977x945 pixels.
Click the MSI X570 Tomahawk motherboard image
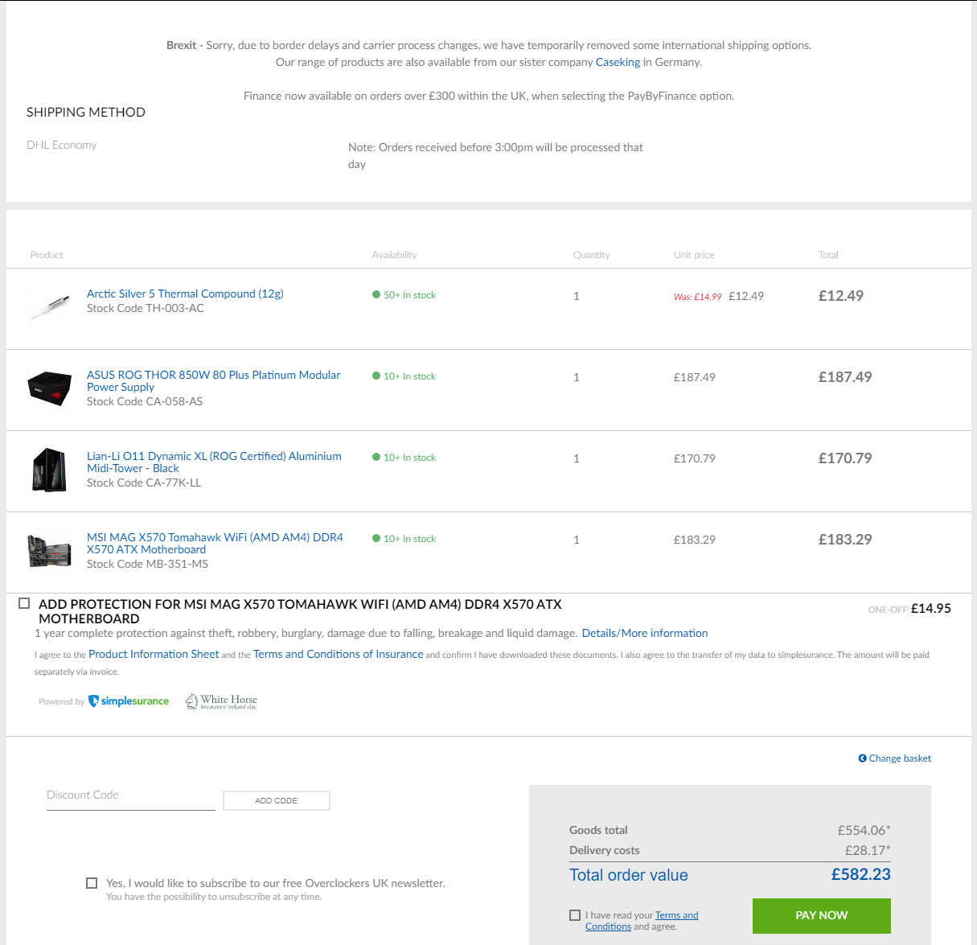tap(49, 551)
